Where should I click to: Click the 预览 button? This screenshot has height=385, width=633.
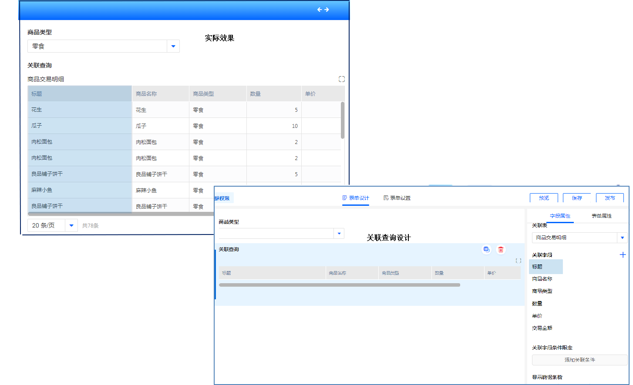click(544, 198)
